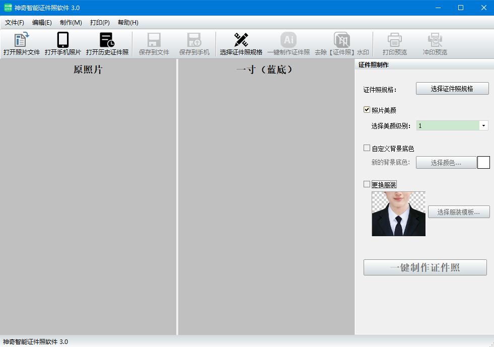This screenshot has width=494, height=347.
Task: Enable the 自定义背景底色 checkbox
Action: click(x=367, y=148)
